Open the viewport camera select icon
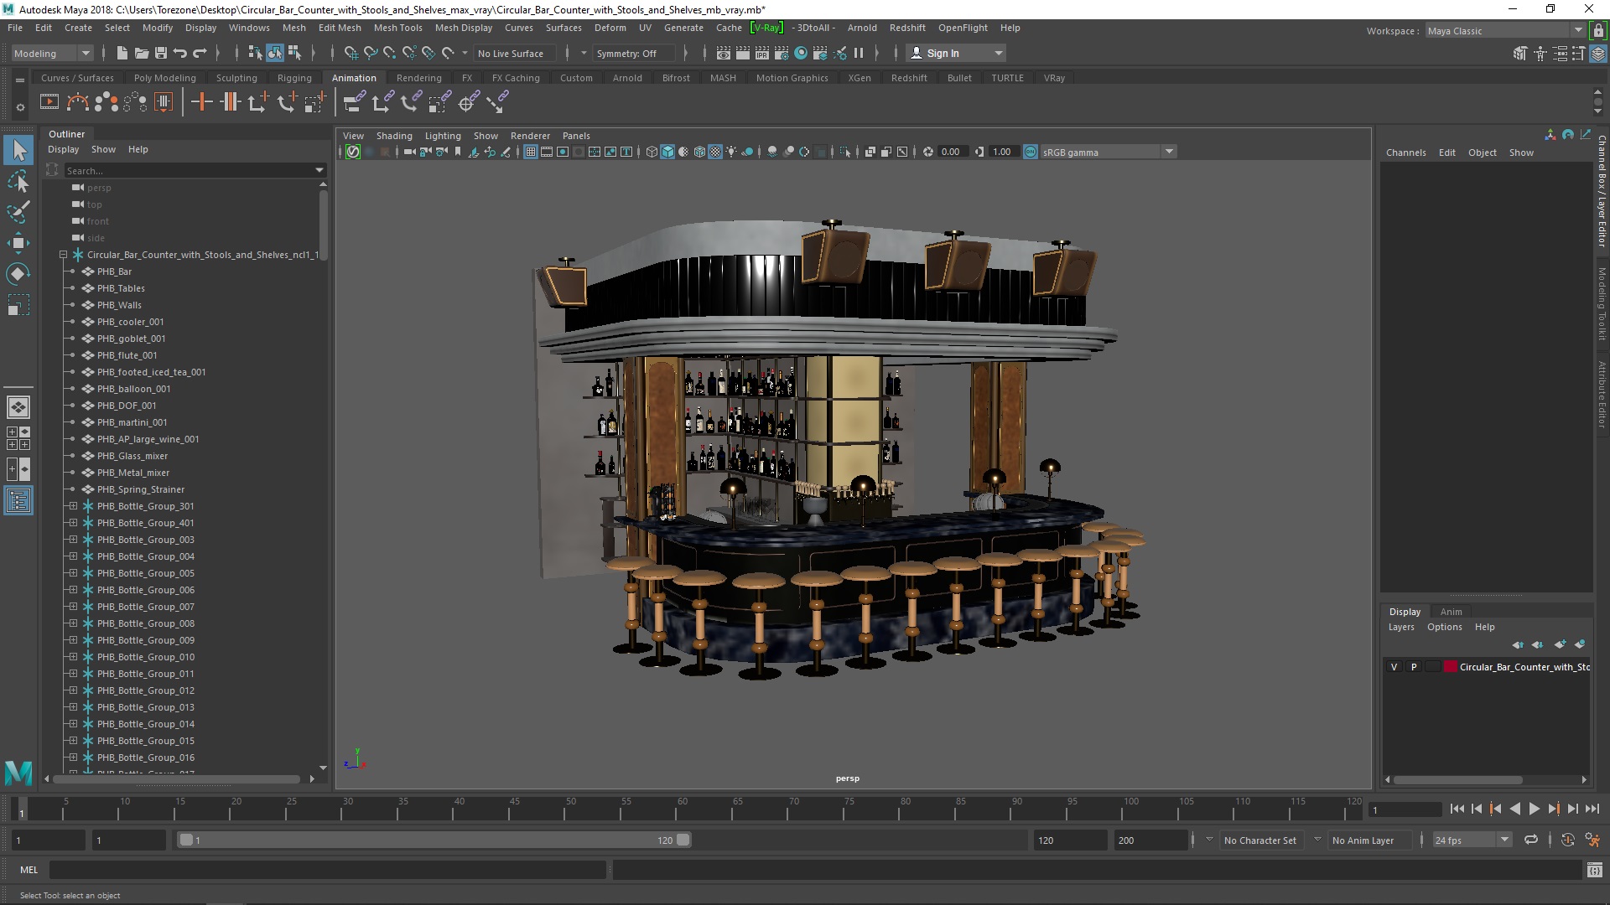The image size is (1610, 905). tap(408, 152)
